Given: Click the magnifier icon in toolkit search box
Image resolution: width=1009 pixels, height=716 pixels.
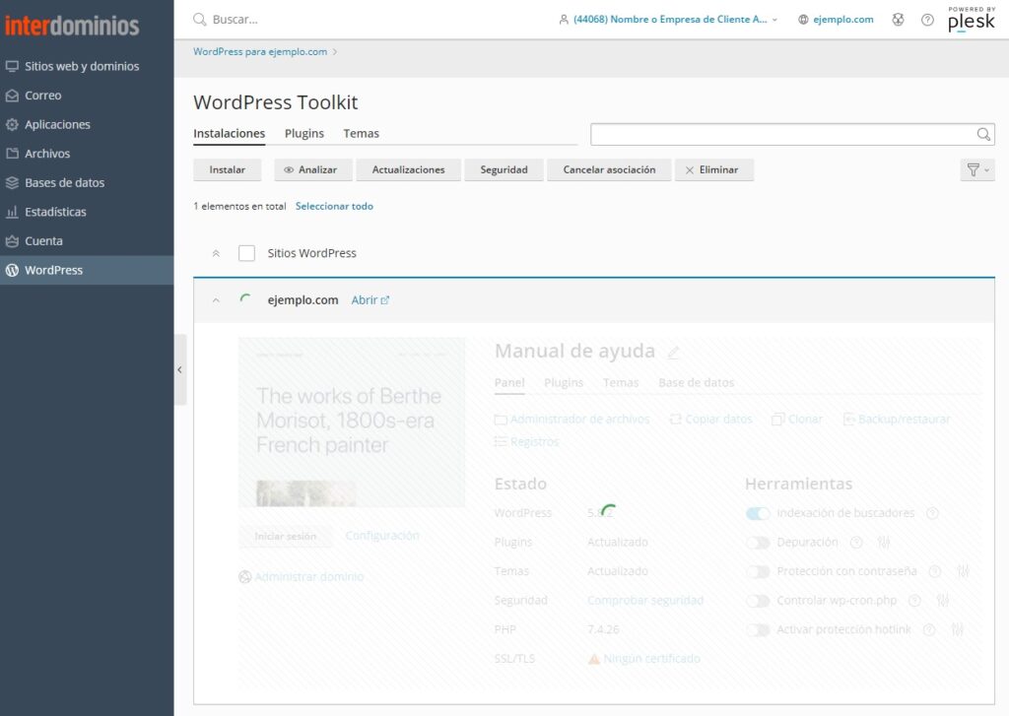Looking at the screenshot, I should 983,134.
